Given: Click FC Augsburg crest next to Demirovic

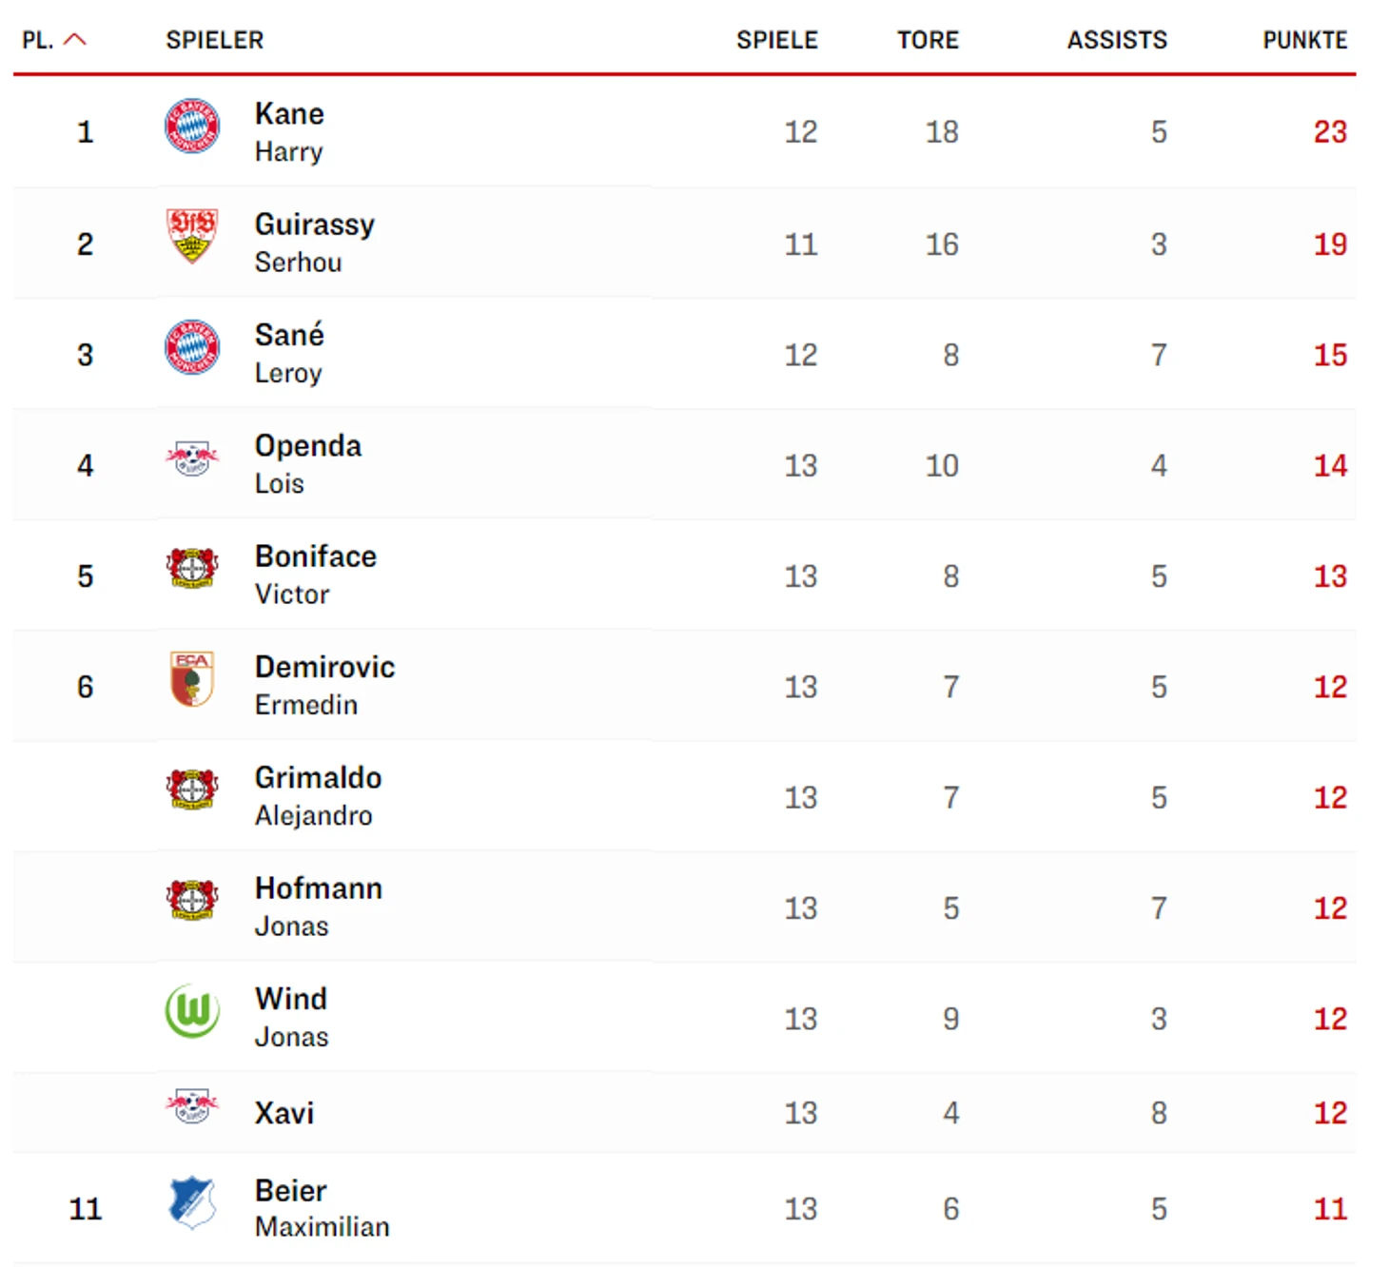Looking at the screenshot, I should [x=192, y=679].
